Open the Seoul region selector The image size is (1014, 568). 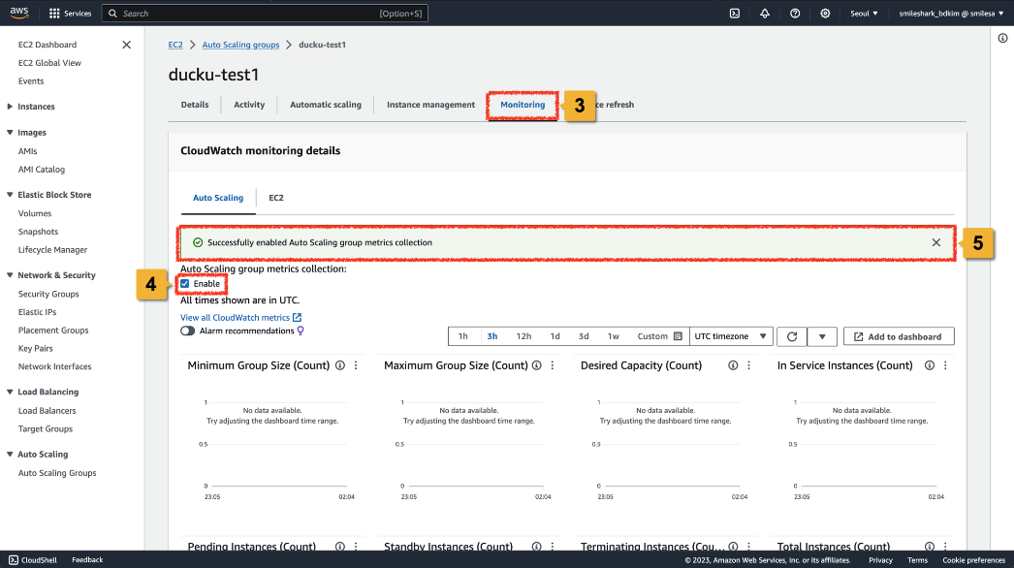pyautogui.click(x=862, y=14)
